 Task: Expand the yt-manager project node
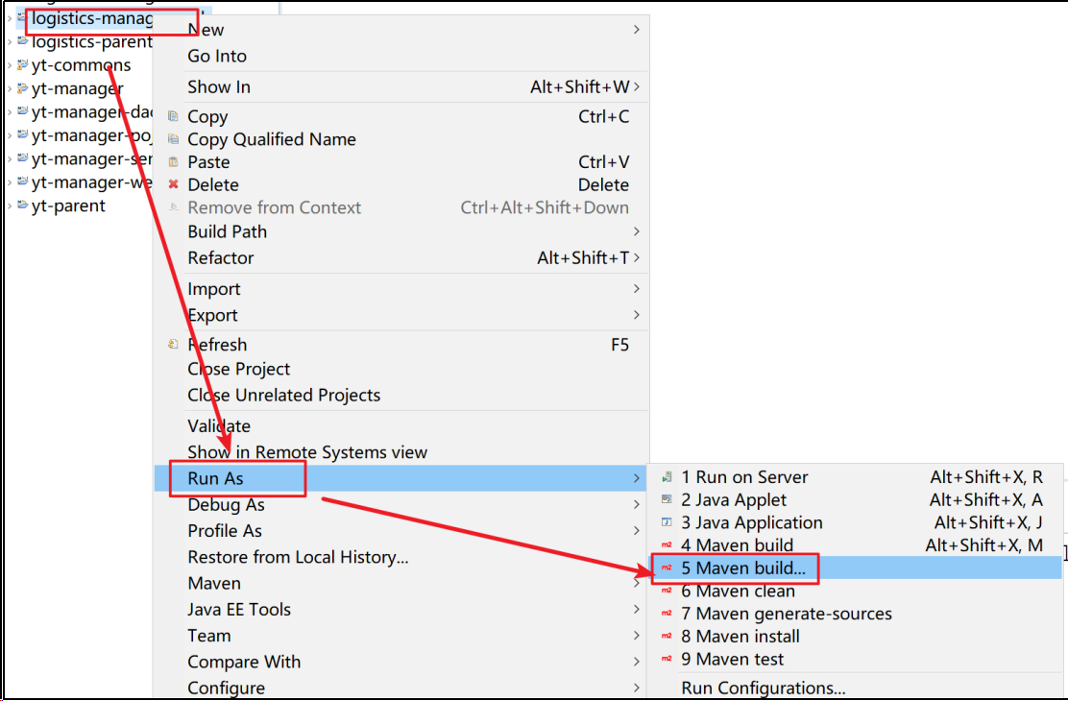click(9, 88)
